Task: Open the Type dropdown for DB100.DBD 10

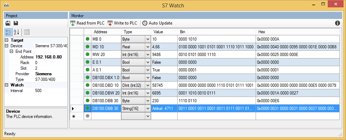Action: tap(148, 85)
